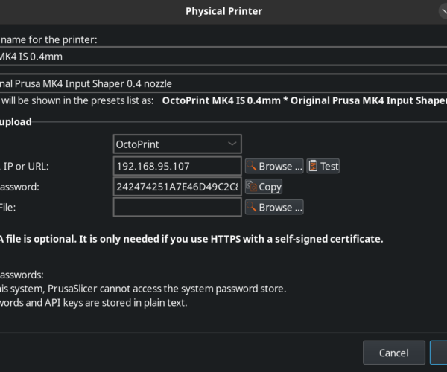Viewport: 447px width, 372px height.
Task: Click the Cancel button
Action: (394, 353)
